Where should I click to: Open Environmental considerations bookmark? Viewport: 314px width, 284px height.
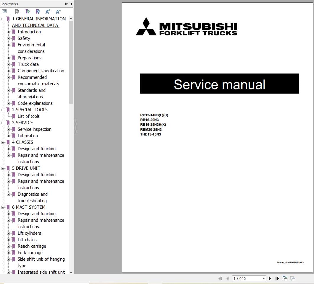point(31,48)
